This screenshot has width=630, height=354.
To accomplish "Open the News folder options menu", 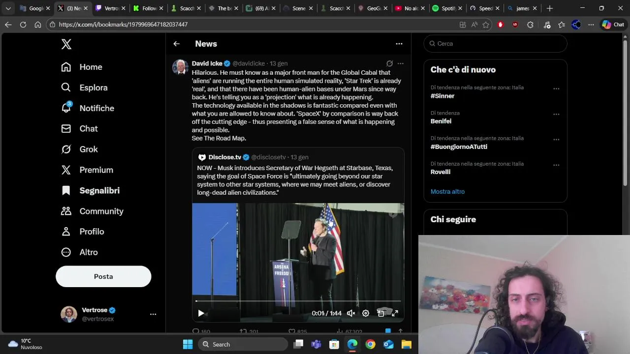I will (399, 44).
